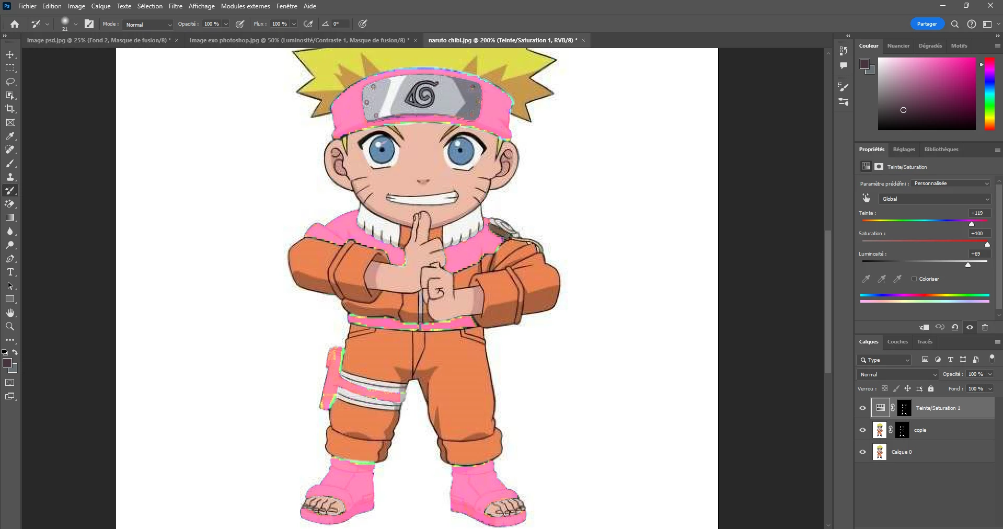This screenshot has height=529, width=1003.
Task: Select the Type tool
Action: 10,272
